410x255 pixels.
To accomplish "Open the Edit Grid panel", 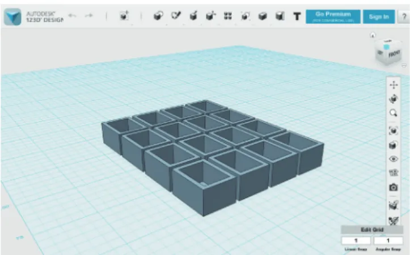I will point(372,230).
